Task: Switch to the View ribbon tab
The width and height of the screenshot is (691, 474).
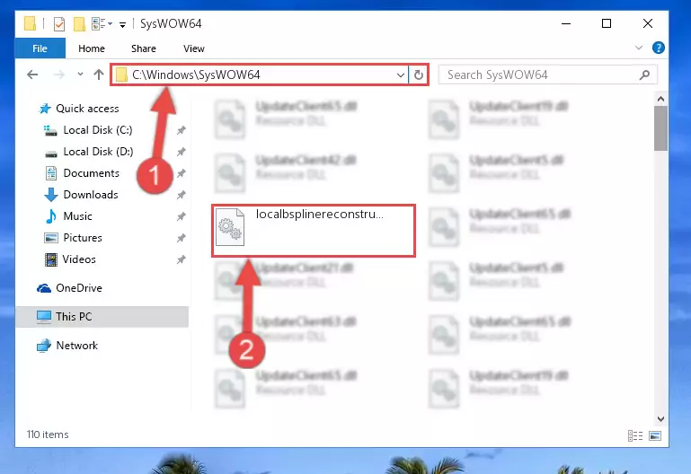Action: (194, 48)
